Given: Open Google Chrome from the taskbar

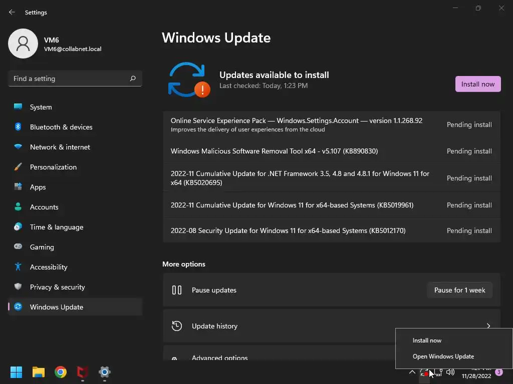Looking at the screenshot, I should tap(61, 372).
